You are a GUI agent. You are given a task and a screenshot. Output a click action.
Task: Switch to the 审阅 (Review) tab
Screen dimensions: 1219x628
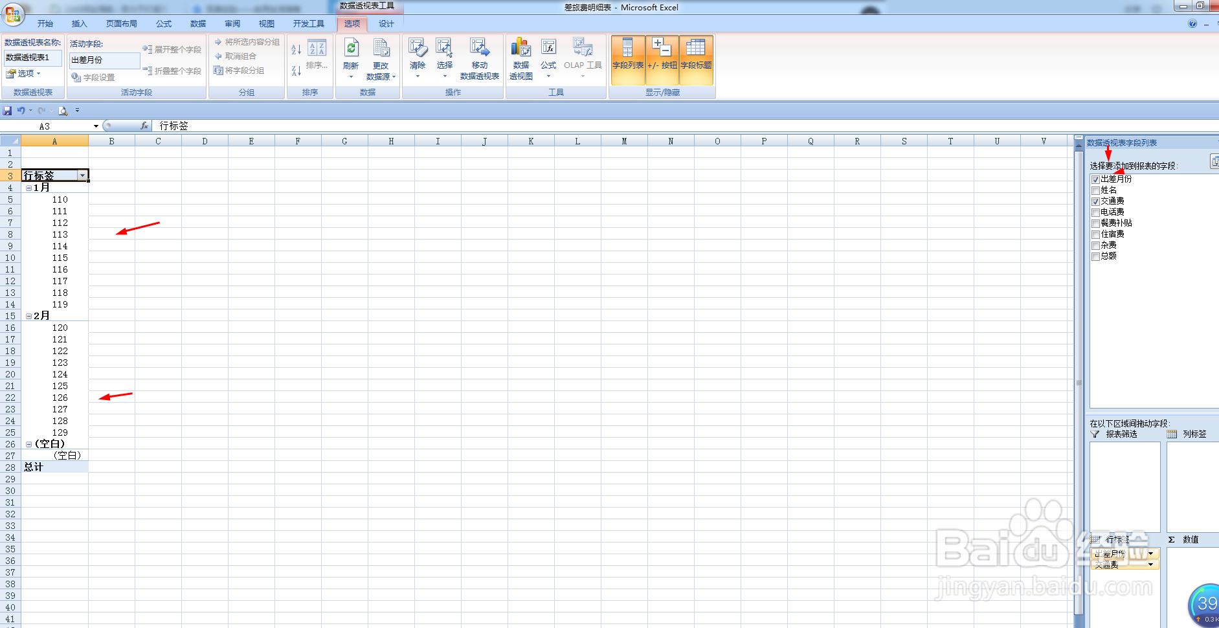tap(232, 24)
